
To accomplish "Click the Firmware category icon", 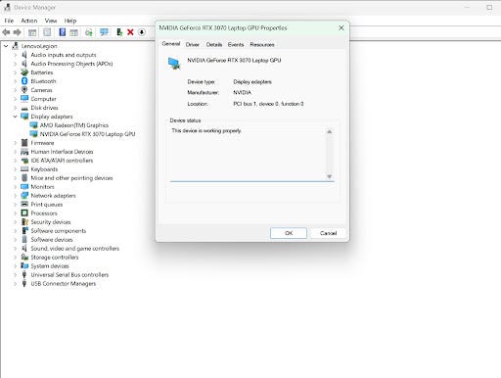I will coord(24,143).
